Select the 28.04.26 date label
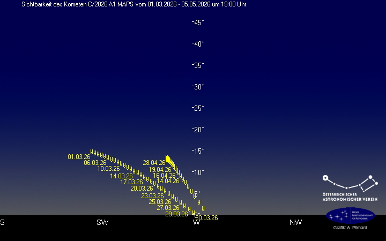The width and height of the screenshot is (386, 241). click(154, 163)
